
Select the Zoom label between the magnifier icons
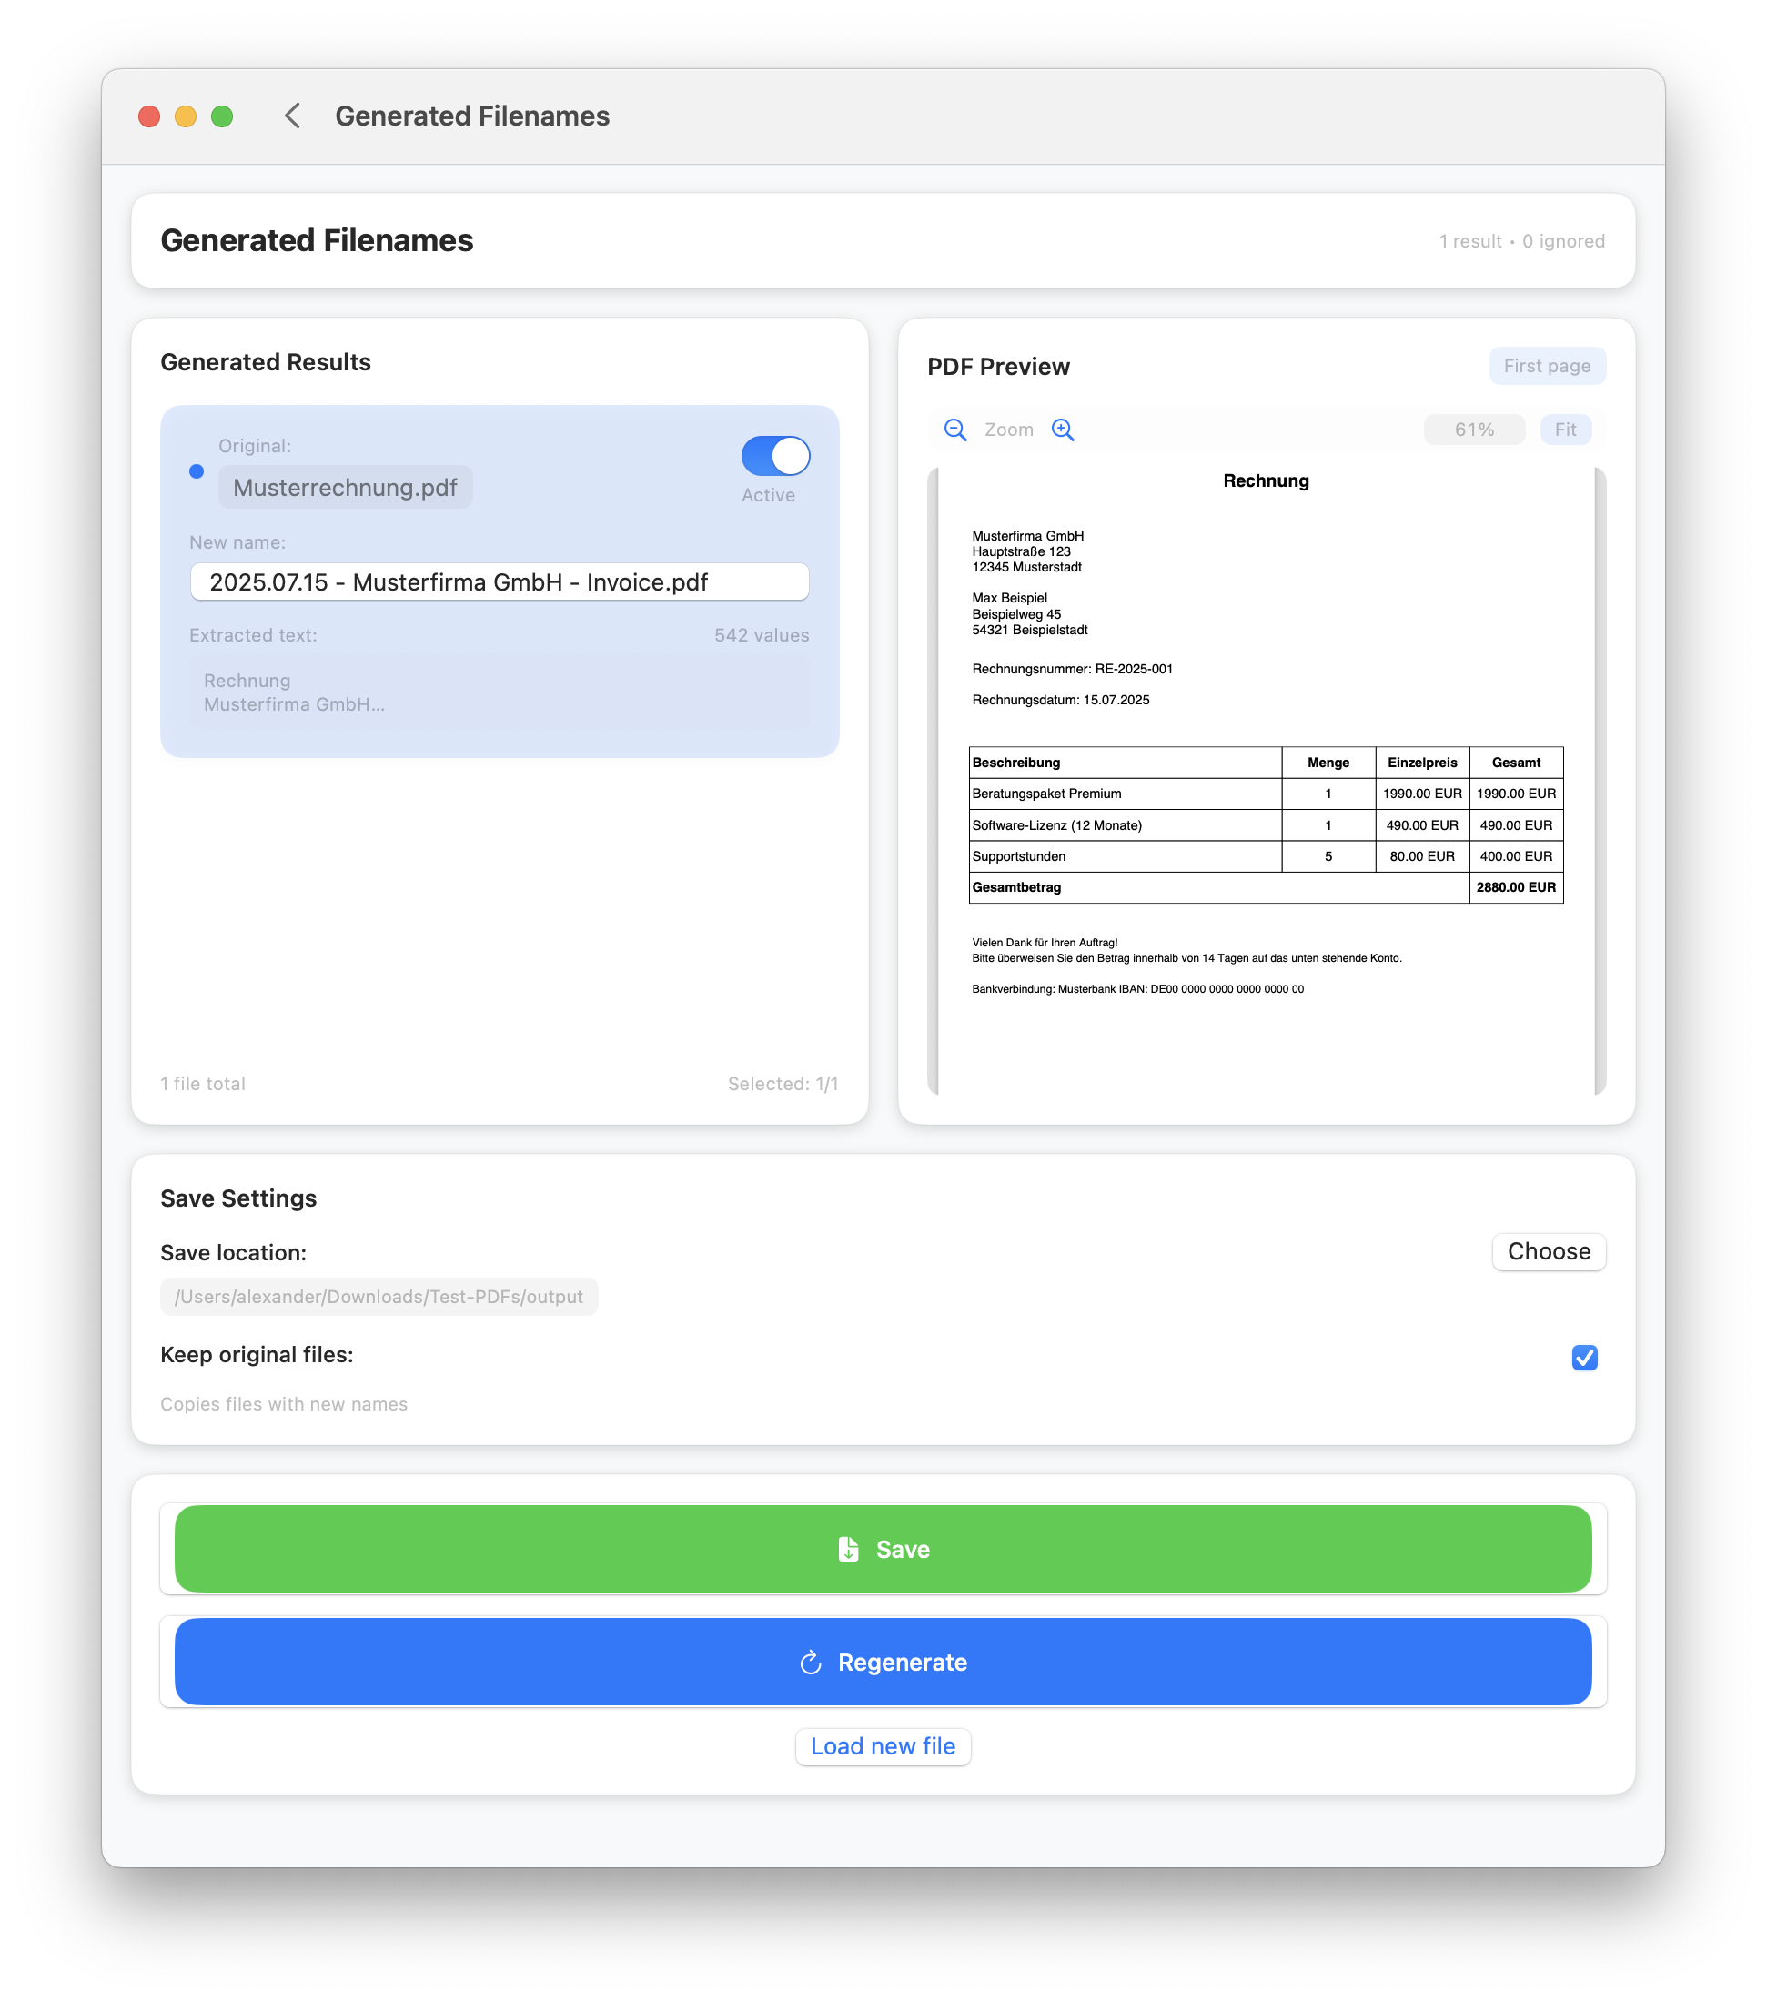pyautogui.click(x=1009, y=429)
